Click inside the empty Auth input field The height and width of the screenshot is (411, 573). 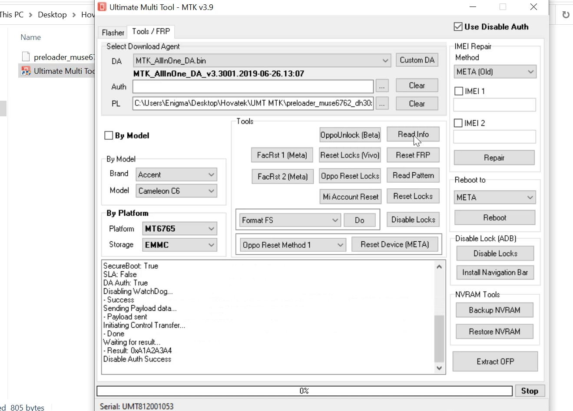(x=252, y=86)
